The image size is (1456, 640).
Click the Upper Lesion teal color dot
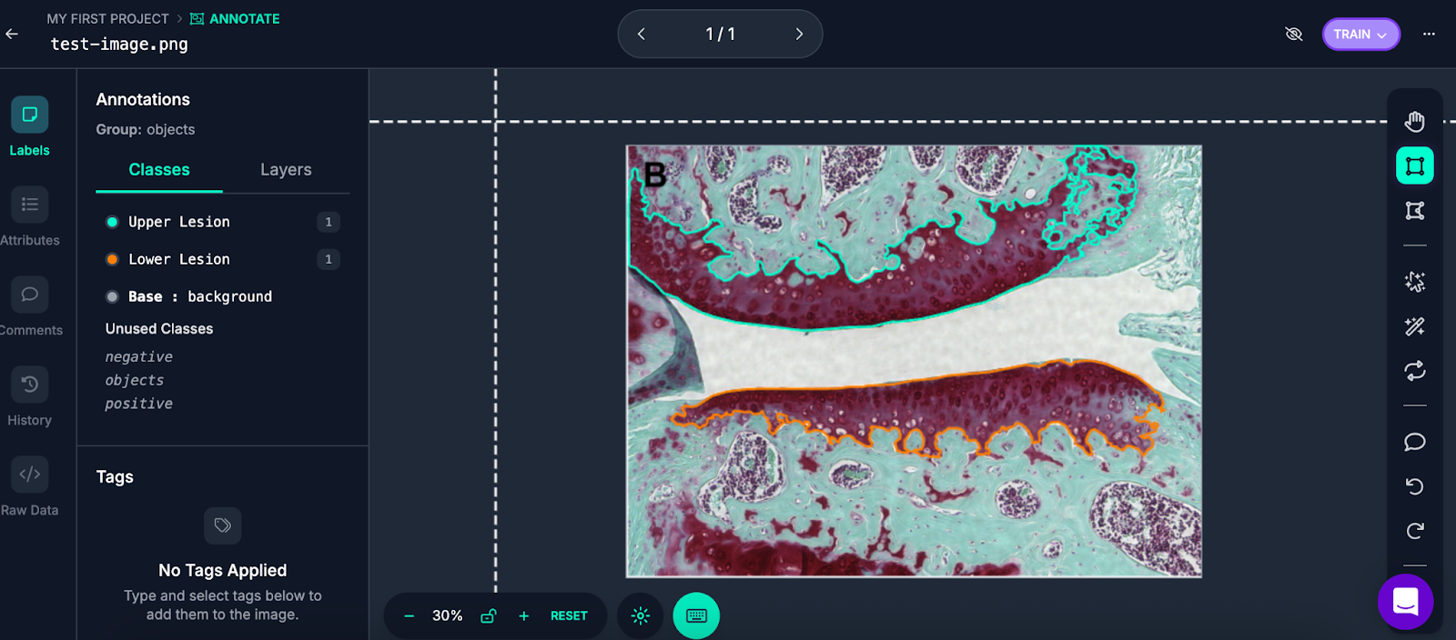click(112, 222)
